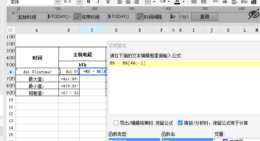This screenshot has height=141, width=260.
Task: Select cell B7 with MAX(B6) formula
Action: 69,79
